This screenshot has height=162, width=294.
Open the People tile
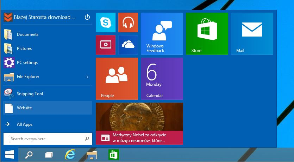point(117,79)
